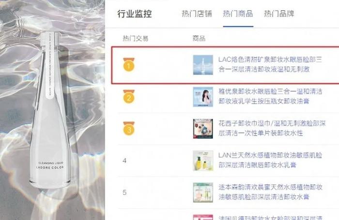Open 逐本 product thumbnail image
Image resolution: width=339 pixels, height=220 pixels.
click(203, 192)
